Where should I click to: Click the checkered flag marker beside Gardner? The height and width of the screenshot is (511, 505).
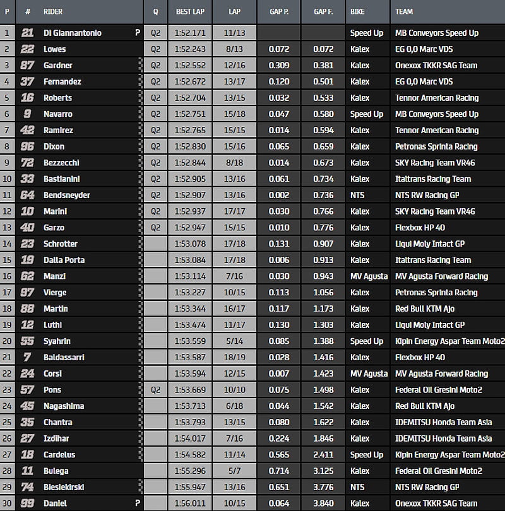(140, 65)
